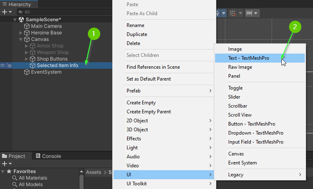The height and width of the screenshot is (189, 313).
Task: Expand the Heroine Base object
Action: (x=20, y=33)
